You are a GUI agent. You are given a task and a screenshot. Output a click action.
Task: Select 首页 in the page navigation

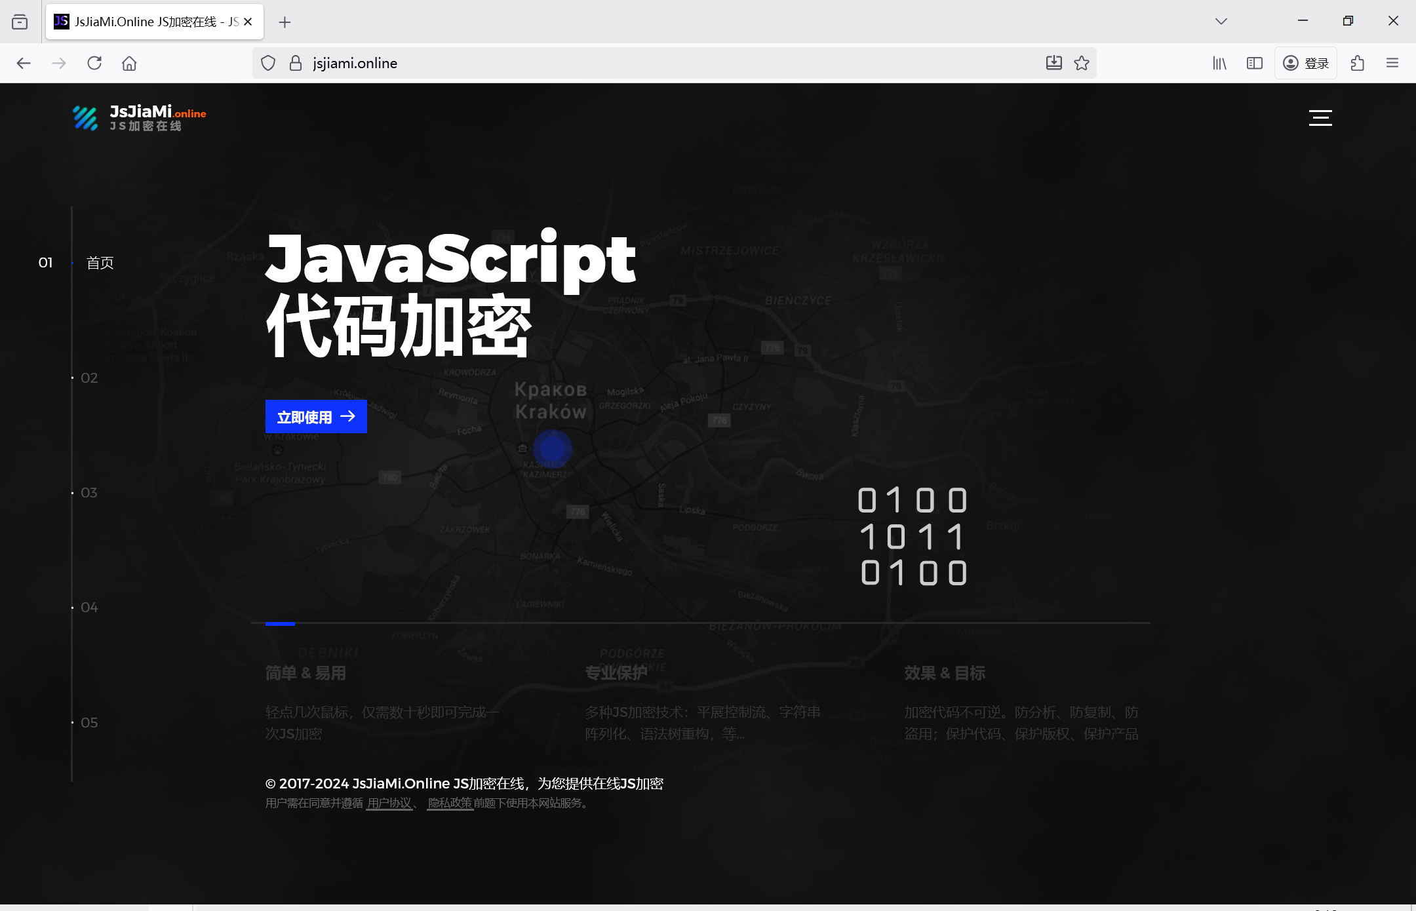point(100,262)
